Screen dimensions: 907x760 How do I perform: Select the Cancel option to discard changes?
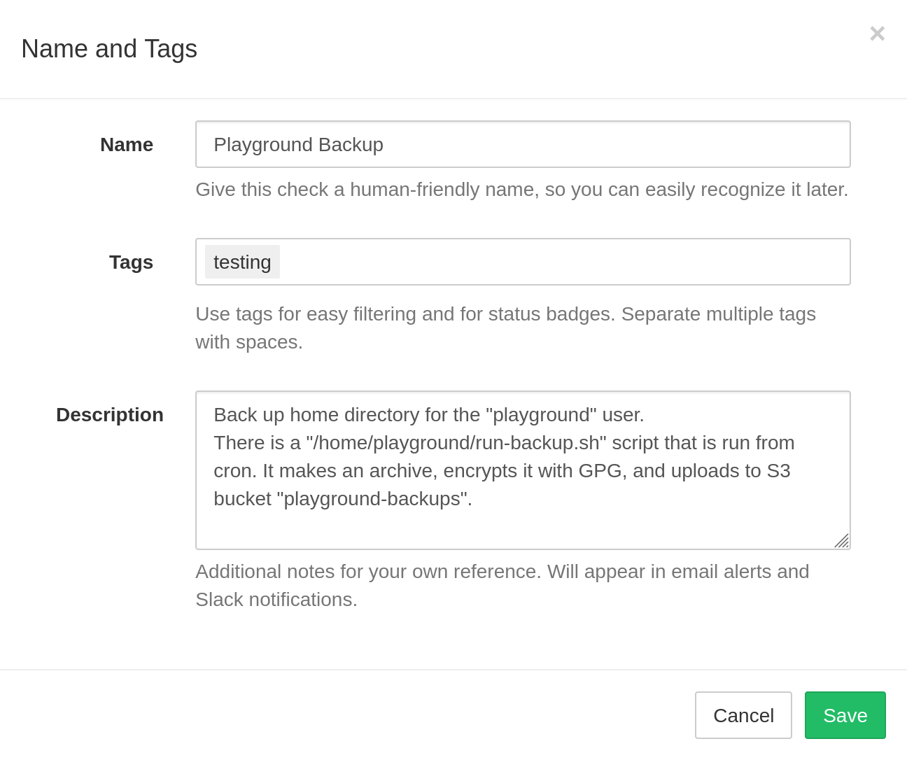click(743, 715)
